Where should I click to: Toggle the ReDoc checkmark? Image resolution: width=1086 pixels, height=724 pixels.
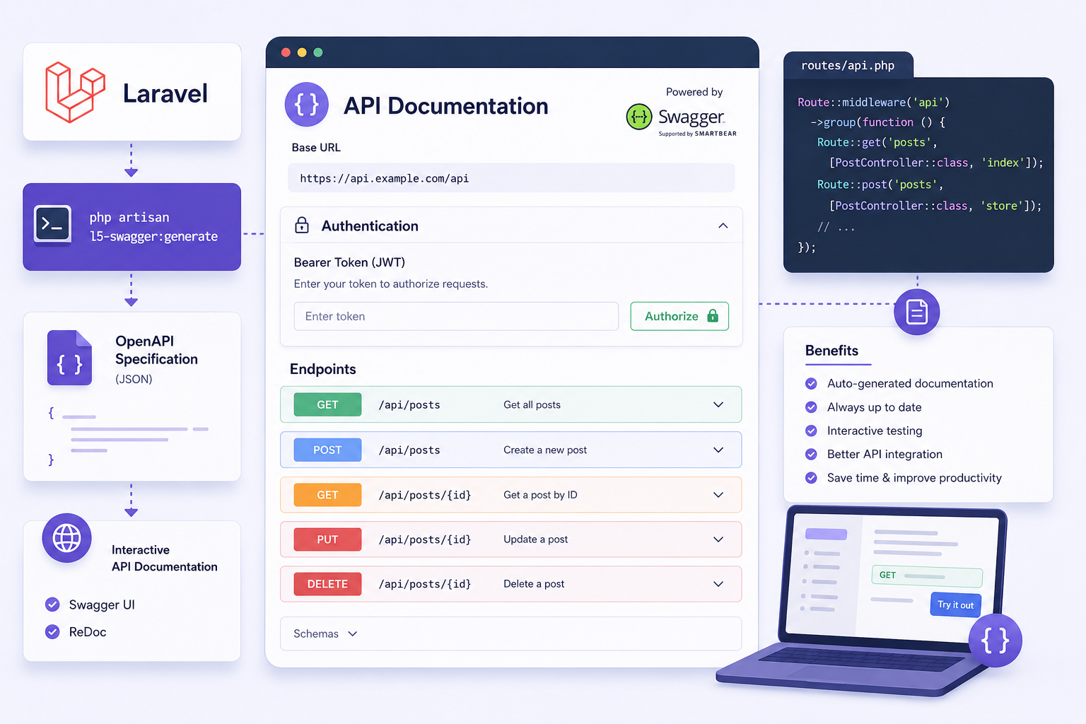point(52,631)
